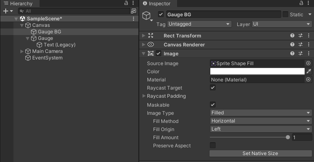Edit the Gauge BG name field

pyautogui.click(x=223, y=15)
